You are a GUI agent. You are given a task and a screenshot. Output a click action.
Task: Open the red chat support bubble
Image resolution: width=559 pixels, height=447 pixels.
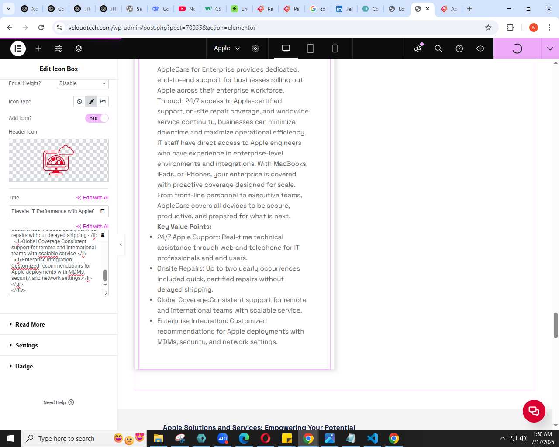[534, 411]
